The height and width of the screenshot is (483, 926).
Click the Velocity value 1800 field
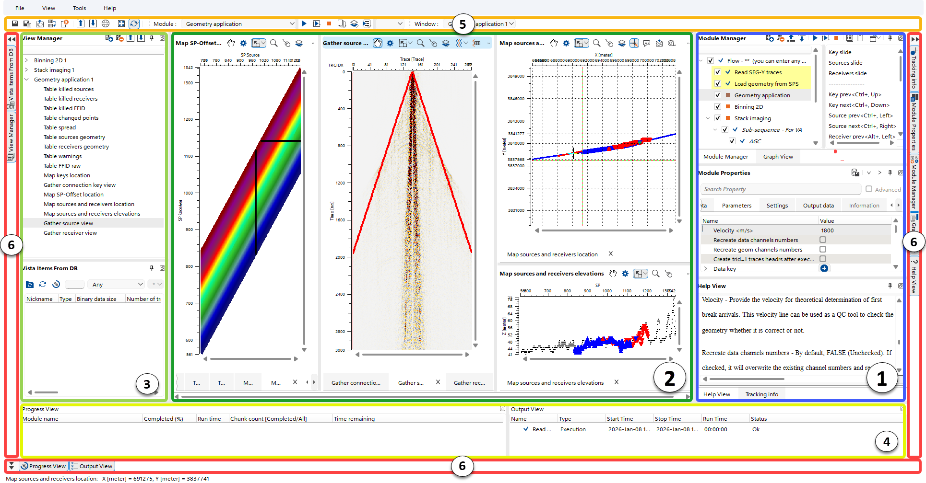855,230
